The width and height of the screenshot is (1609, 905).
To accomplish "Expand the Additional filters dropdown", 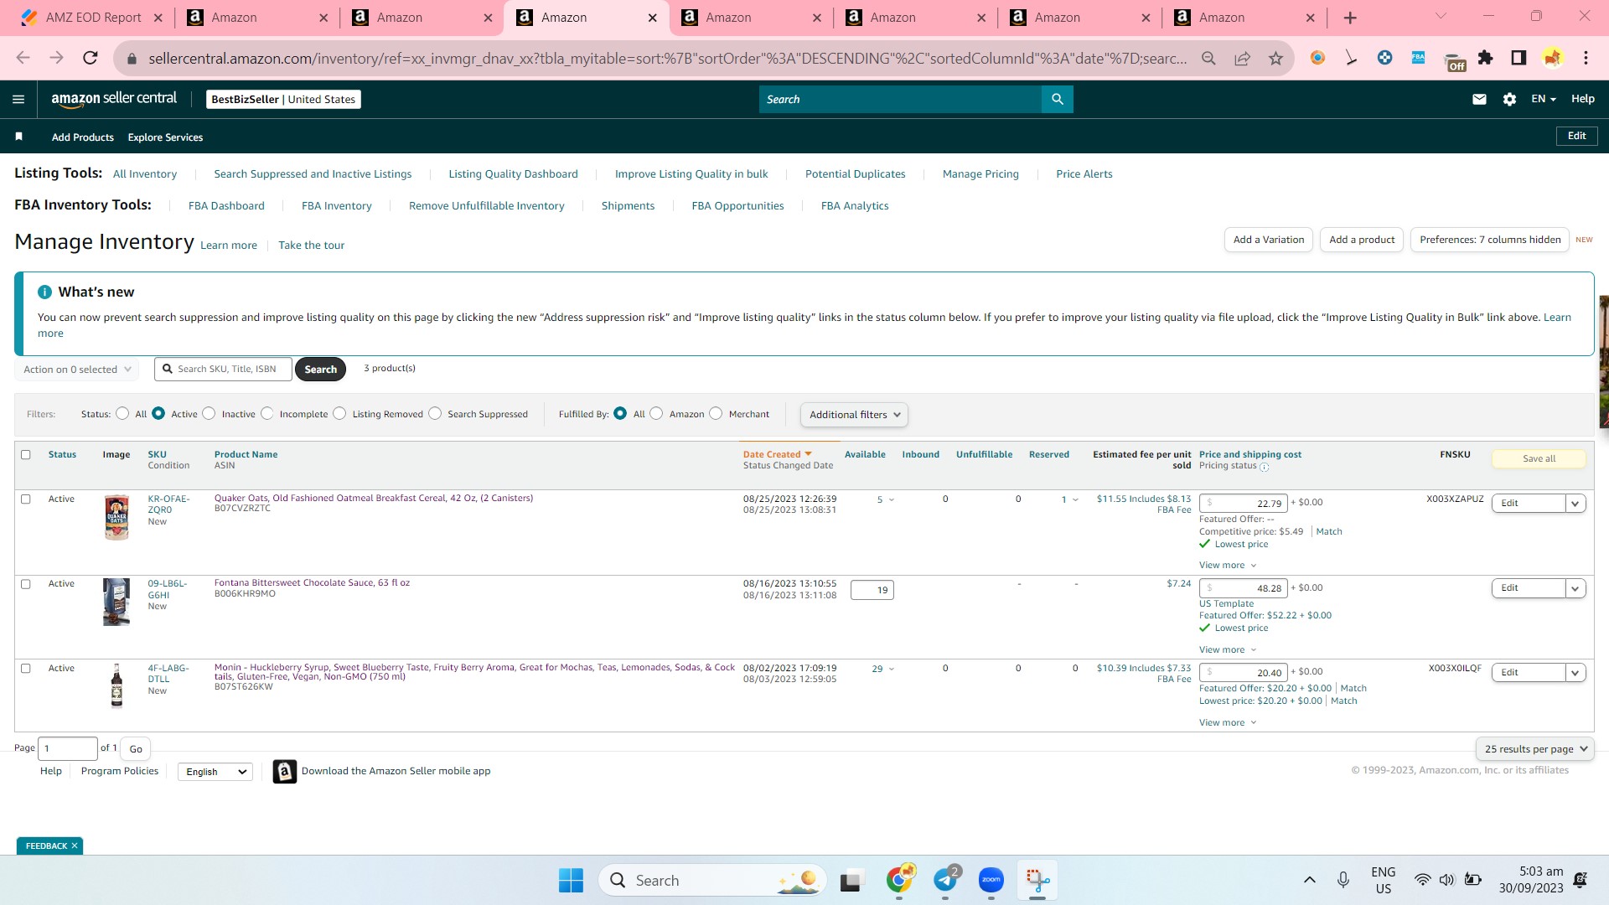I will pyautogui.click(x=854, y=415).
